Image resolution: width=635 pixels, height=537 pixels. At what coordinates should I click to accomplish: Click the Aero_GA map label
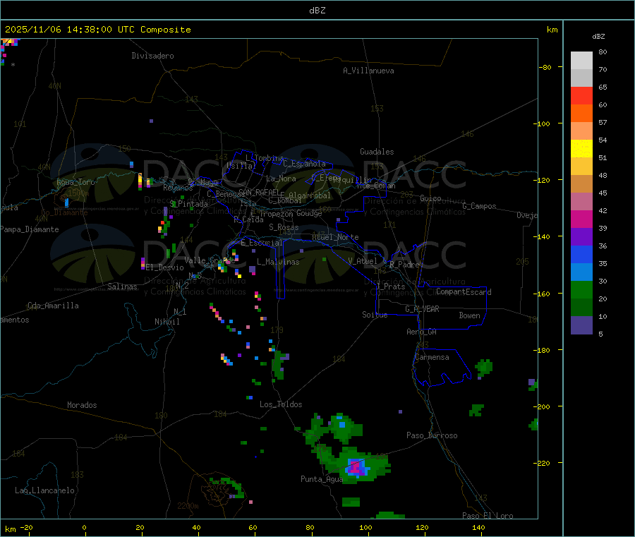422,332
